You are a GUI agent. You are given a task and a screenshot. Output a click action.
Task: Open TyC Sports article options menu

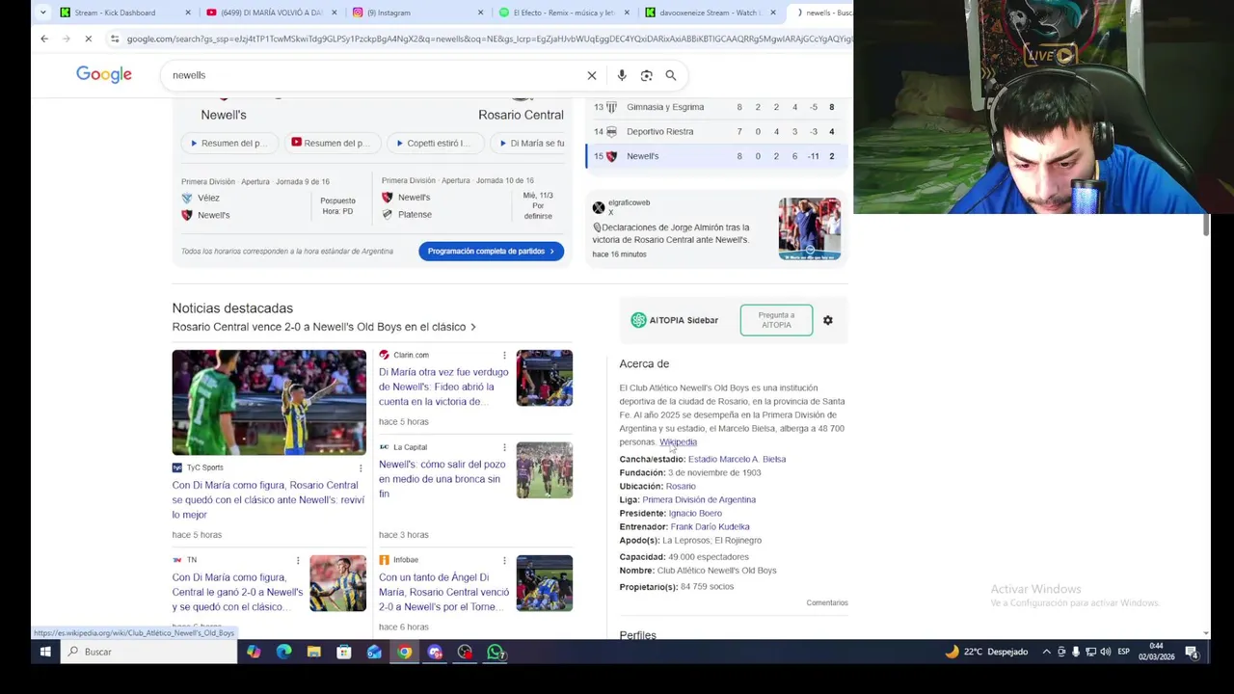click(361, 467)
